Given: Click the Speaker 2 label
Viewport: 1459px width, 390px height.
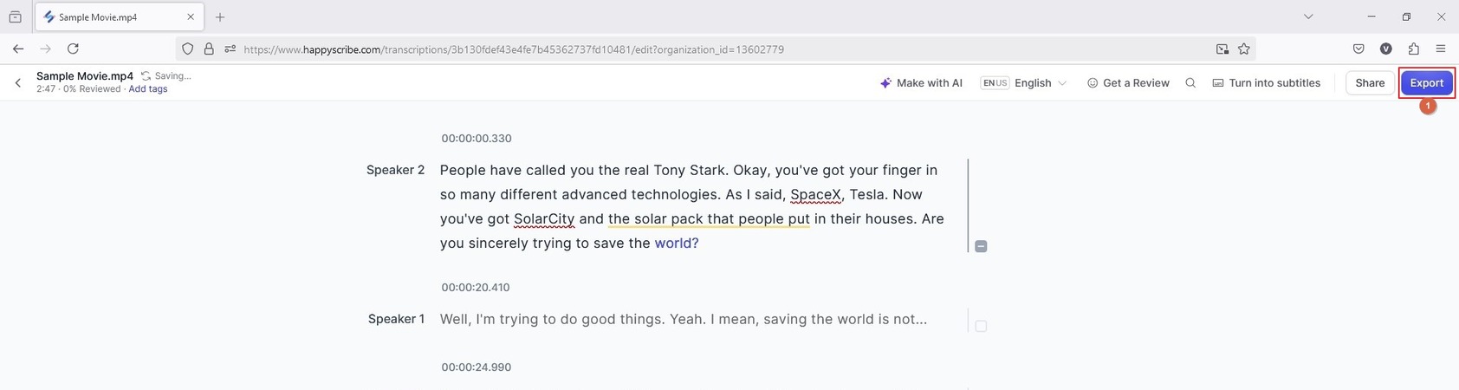Looking at the screenshot, I should 395,170.
